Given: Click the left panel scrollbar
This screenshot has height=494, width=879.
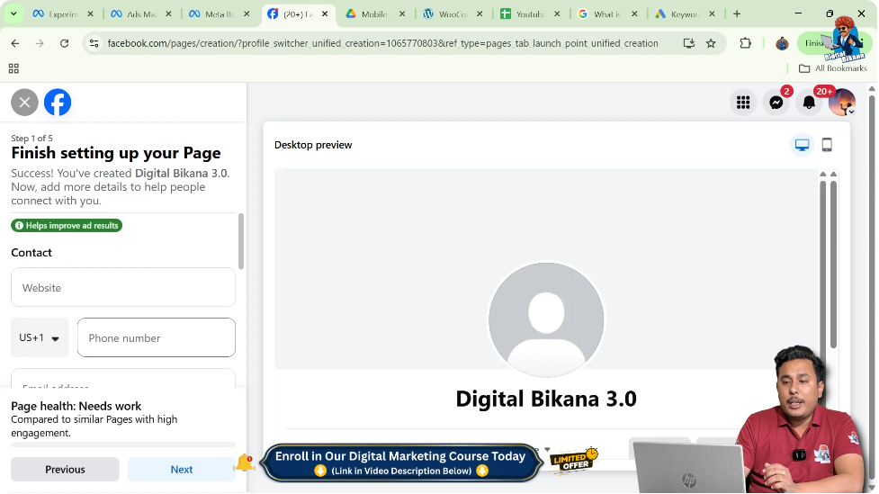Looking at the screenshot, I should coord(241,242).
